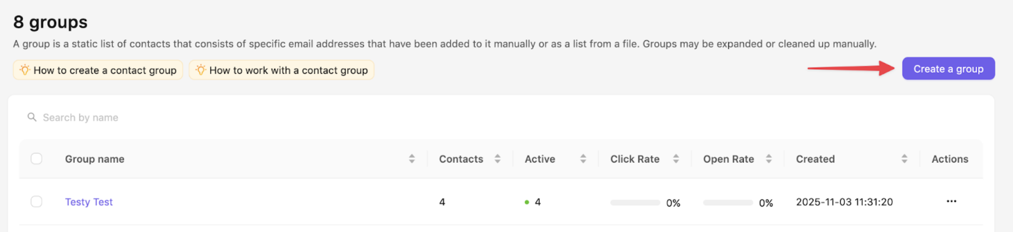Click the lightbulb icon on second help tip
The image size is (1013, 232).
pos(200,70)
